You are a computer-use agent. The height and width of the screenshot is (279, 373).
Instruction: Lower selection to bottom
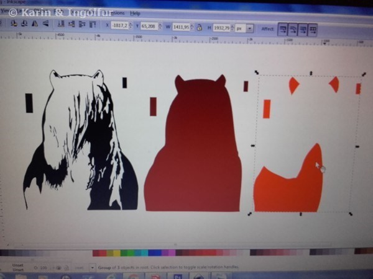pos(61,24)
